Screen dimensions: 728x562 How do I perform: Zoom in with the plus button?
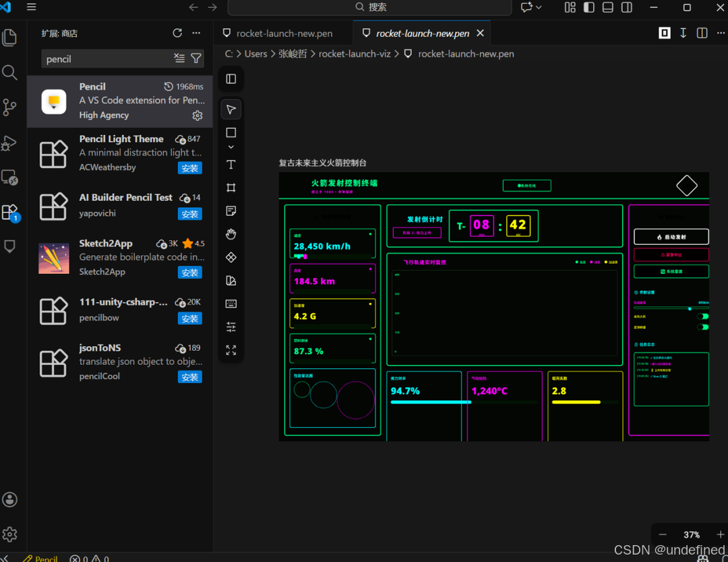pyautogui.click(x=720, y=534)
